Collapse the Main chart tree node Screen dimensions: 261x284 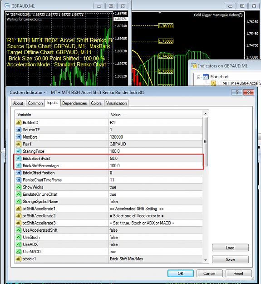tap(198, 77)
